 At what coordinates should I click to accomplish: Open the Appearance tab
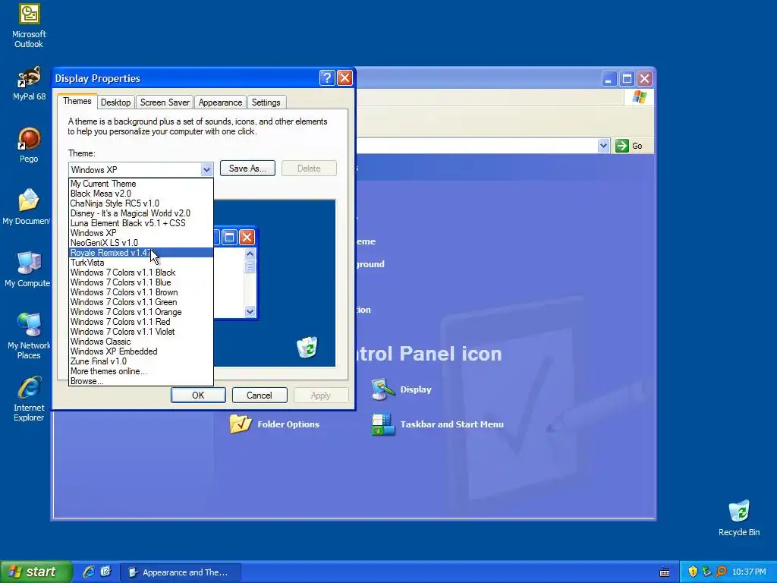click(x=220, y=102)
